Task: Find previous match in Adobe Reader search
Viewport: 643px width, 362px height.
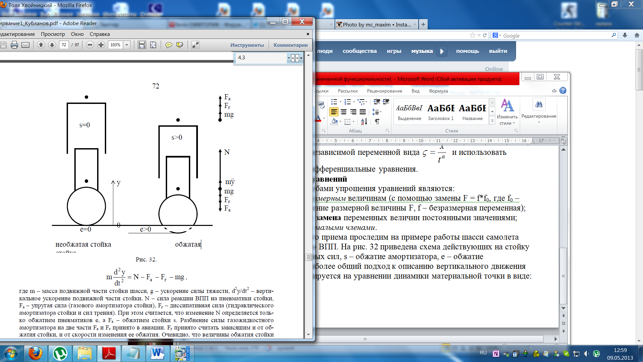Action: tap(293, 58)
